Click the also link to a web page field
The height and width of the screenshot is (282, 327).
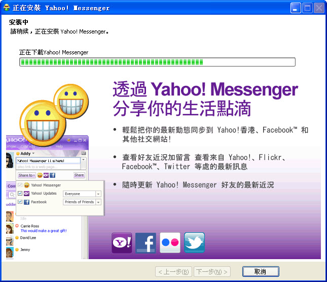click(48, 167)
